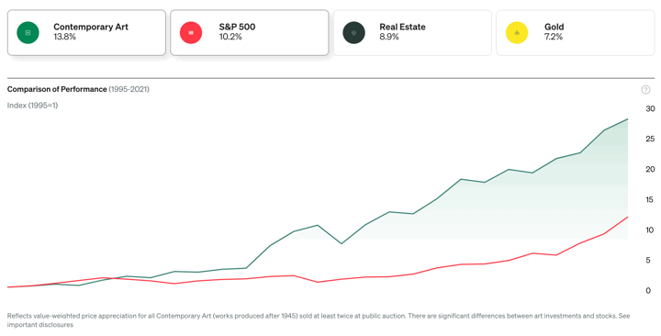Enable the Gold series label
The image size is (661, 336).
pos(554,27)
